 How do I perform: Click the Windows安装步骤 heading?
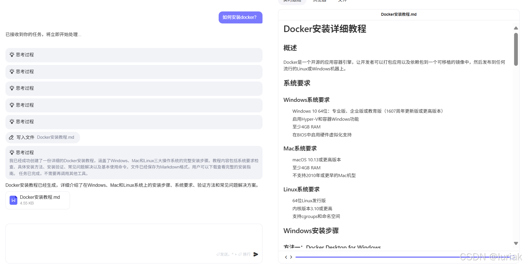311,231
